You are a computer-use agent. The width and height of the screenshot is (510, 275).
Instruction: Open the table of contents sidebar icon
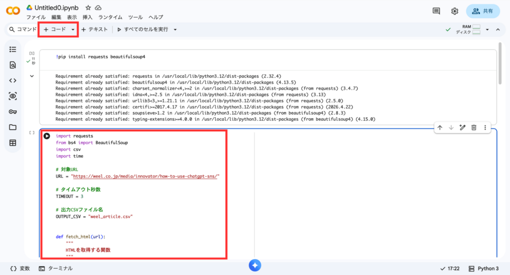(12, 49)
